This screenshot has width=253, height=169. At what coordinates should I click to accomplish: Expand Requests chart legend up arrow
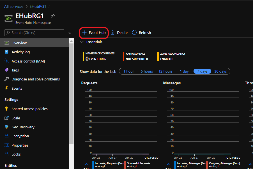coord(86,164)
